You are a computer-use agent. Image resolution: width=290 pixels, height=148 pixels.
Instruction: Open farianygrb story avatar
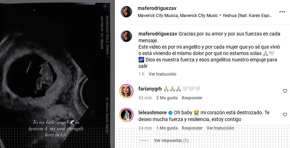point(126,91)
